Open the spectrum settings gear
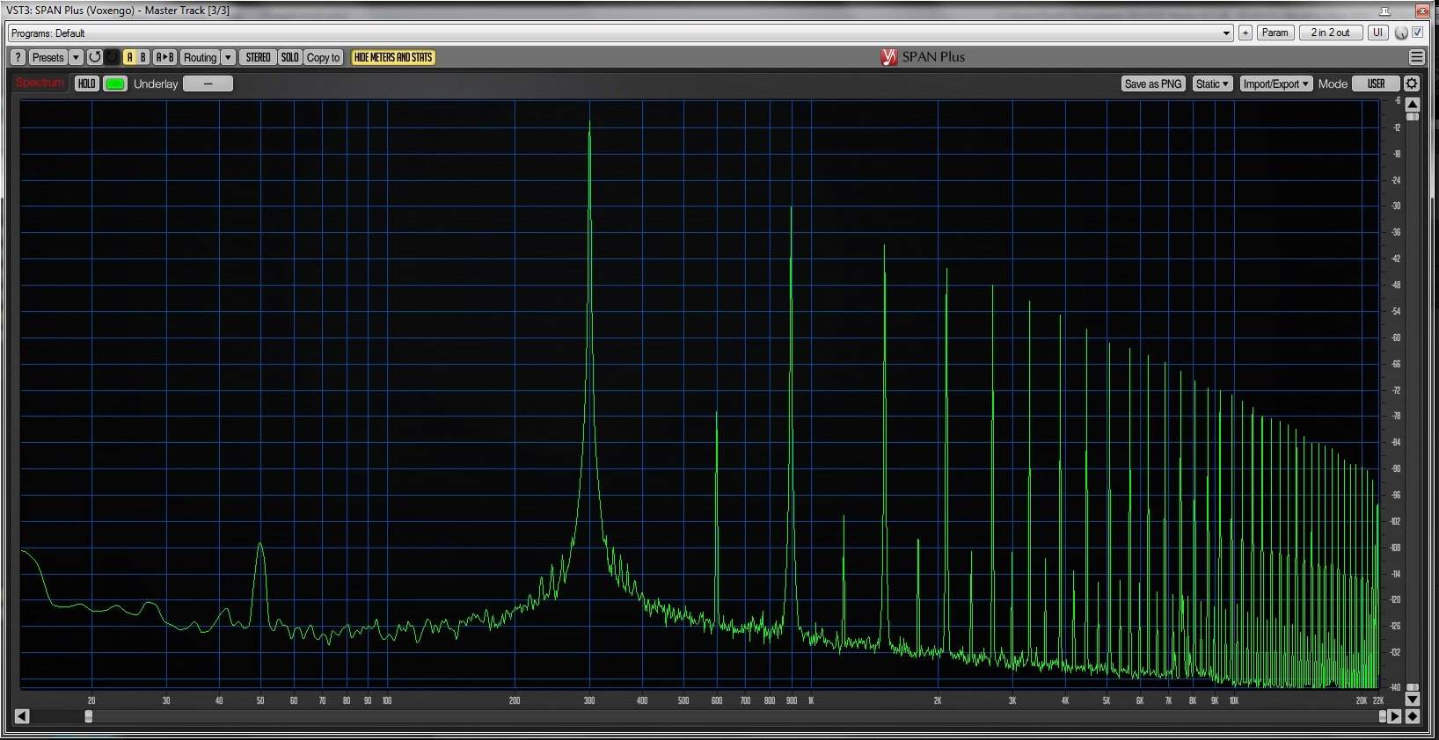This screenshot has height=740, width=1439. coord(1412,83)
